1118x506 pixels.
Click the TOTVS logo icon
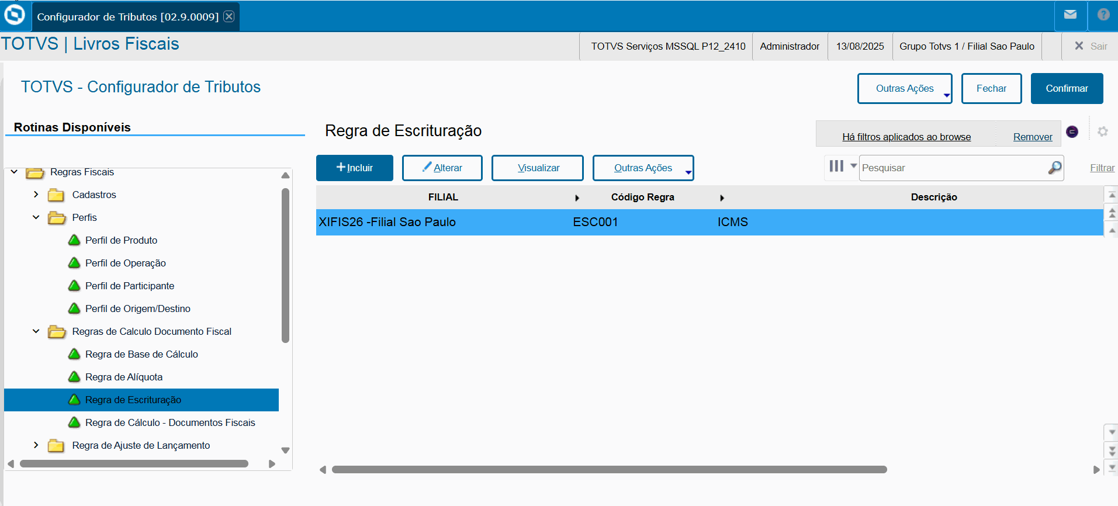15,15
